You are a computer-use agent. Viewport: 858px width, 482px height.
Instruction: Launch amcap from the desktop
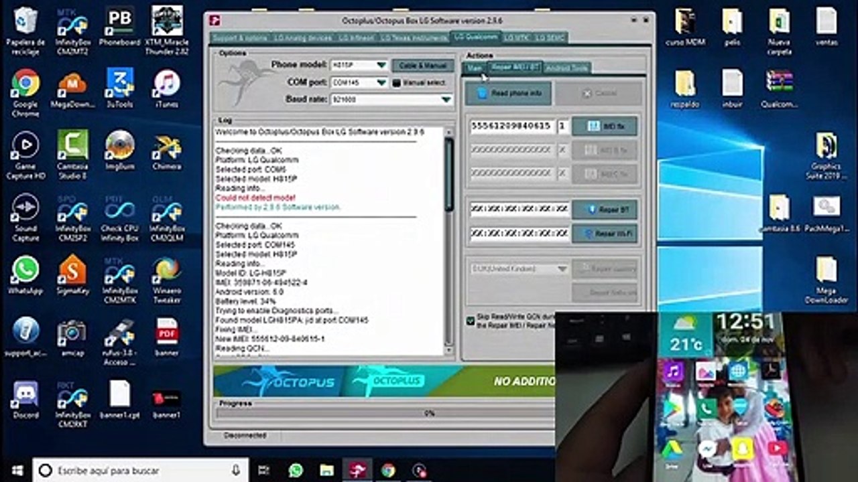tap(72, 337)
